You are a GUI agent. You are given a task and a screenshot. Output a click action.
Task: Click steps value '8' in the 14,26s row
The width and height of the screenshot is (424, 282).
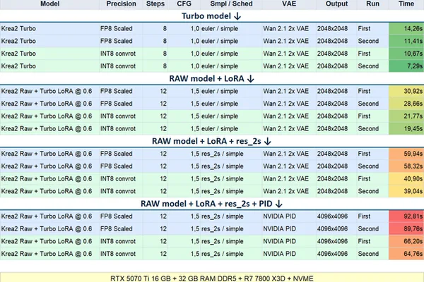(165, 29)
